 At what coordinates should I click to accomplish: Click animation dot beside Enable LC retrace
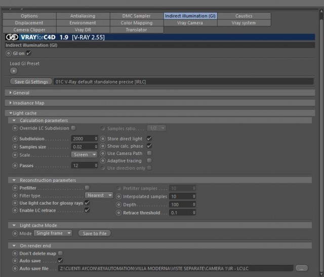15,210
